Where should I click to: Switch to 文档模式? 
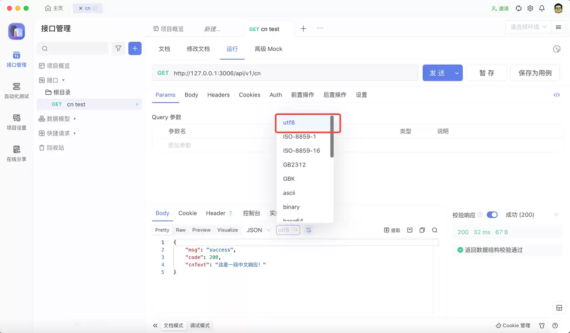click(x=173, y=325)
